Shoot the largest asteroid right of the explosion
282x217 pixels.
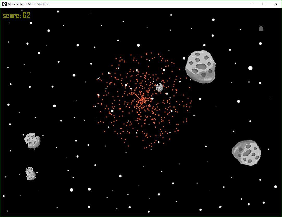(x=200, y=67)
